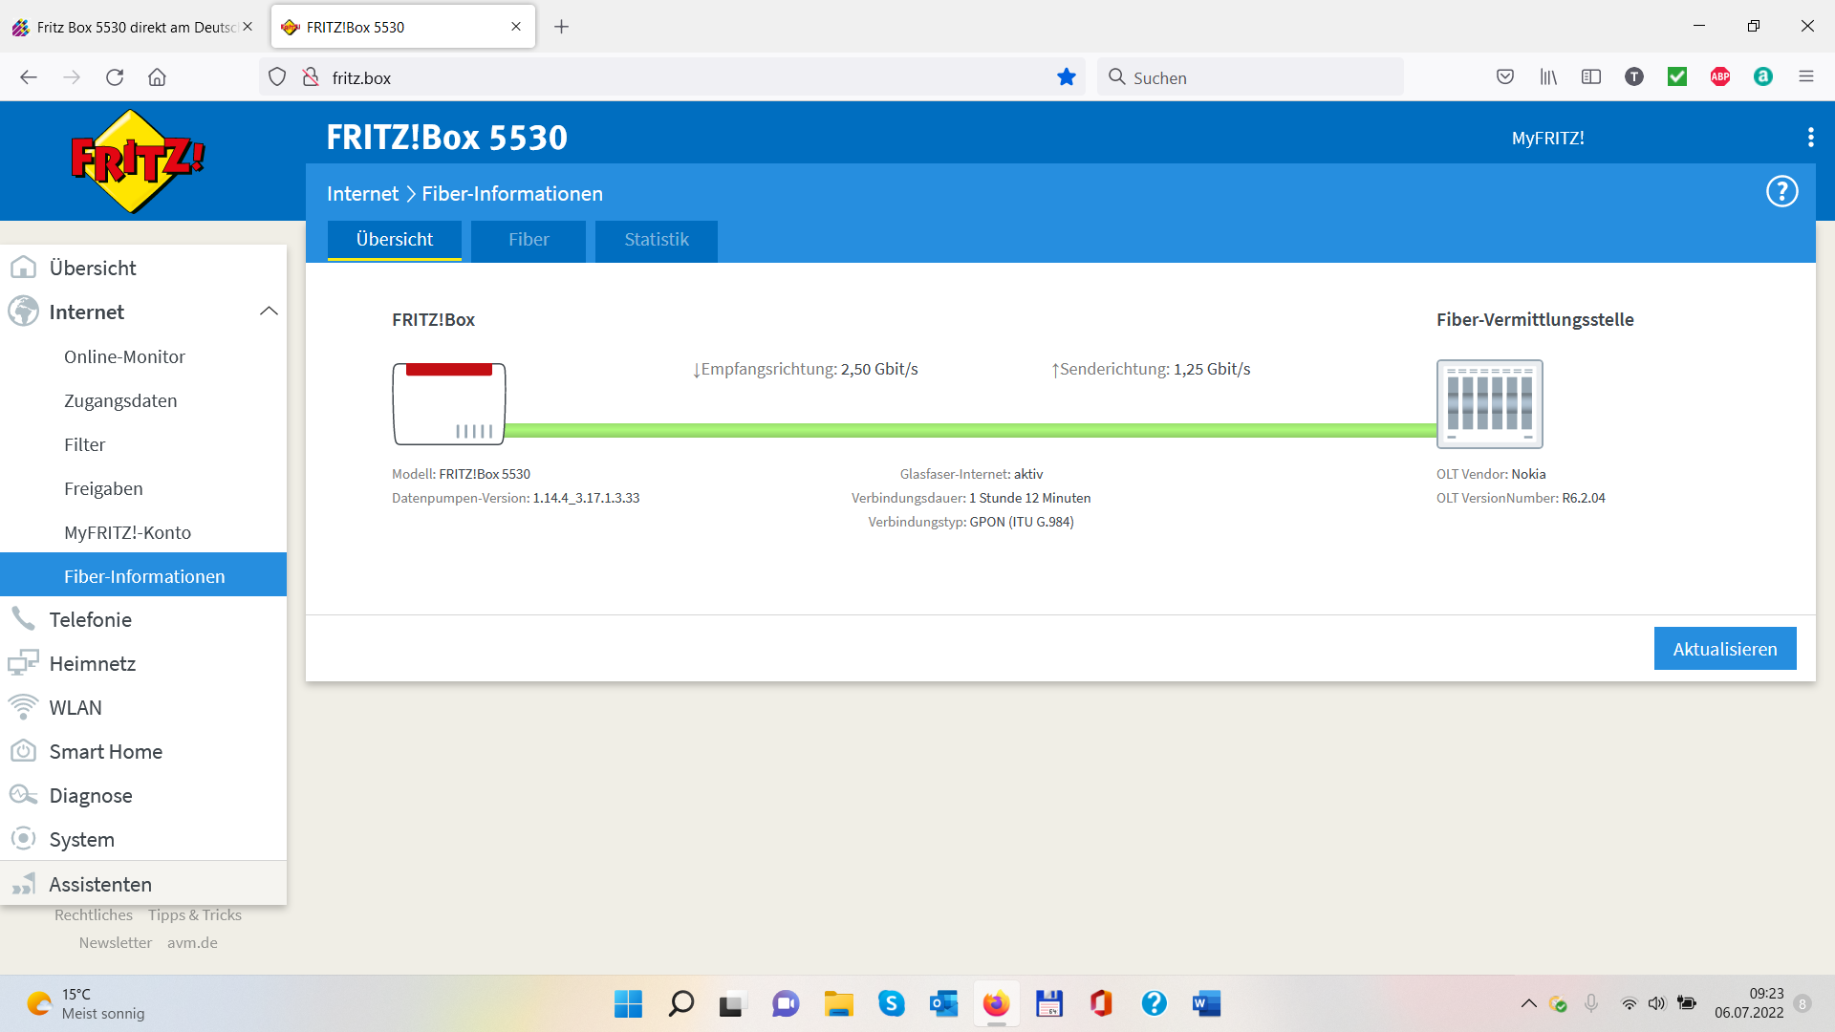Open browser home page
The image size is (1835, 1032).
pos(157,77)
